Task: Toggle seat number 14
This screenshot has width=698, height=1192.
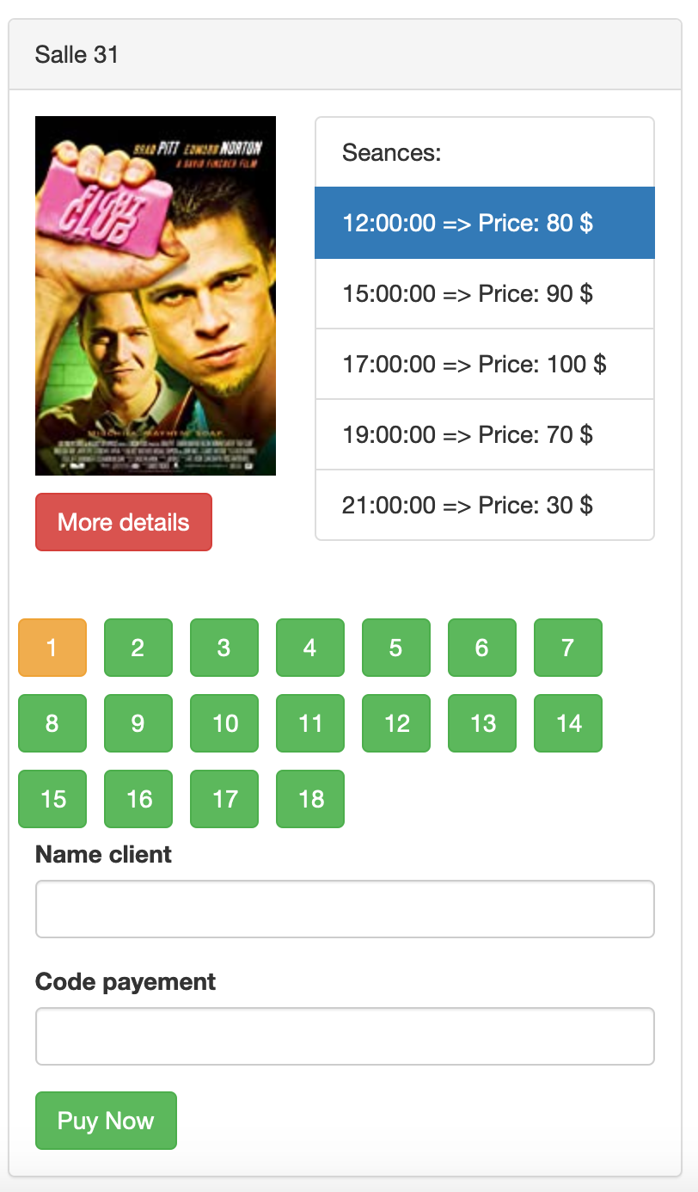Action: coord(568,723)
